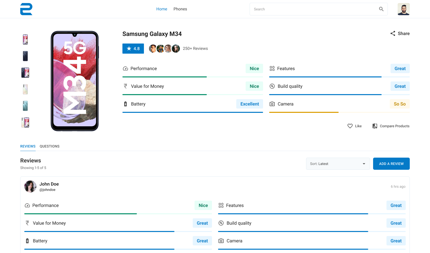Click the reviewer avatars group
Image resolution: width=430 pixels, height=253 pixels.
(x=164, y=49)
